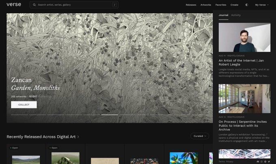Viewport: 276px width, 164px height.
Task: Click the AUG 13 RIGHTCLICKSAVE article label
Action: 231,117
